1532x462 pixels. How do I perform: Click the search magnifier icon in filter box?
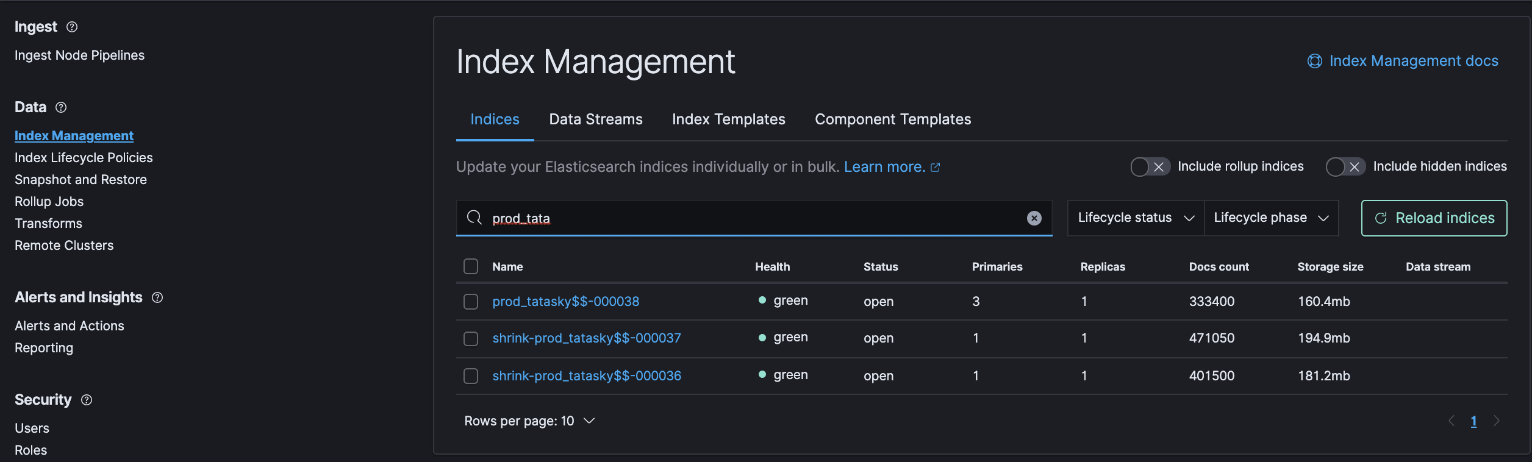pos(474,218)
